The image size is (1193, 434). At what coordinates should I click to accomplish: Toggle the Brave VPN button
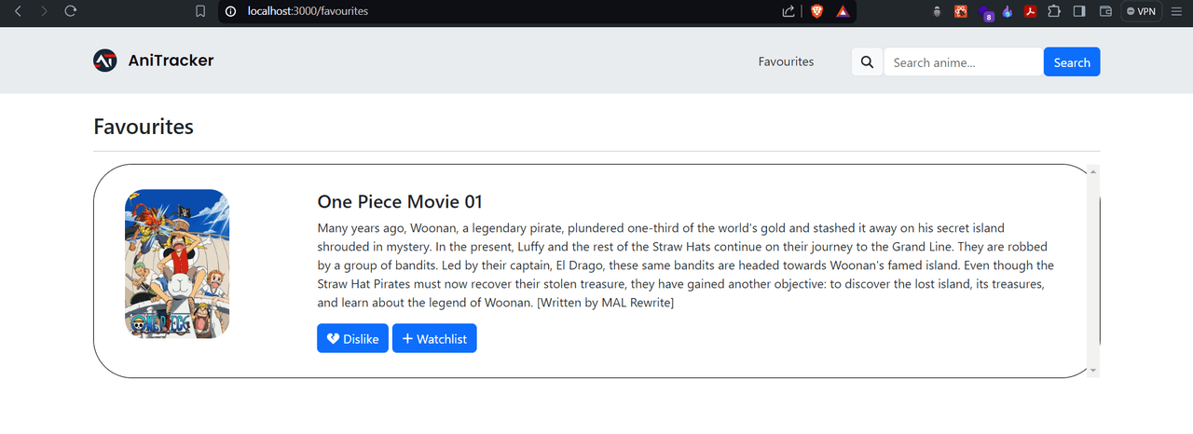1141,11
